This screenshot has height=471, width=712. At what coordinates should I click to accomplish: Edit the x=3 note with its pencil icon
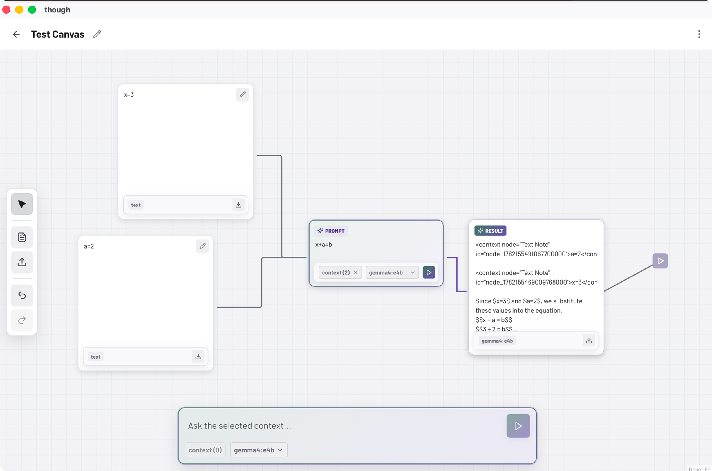pyautogui.click(x=243, y=94)
